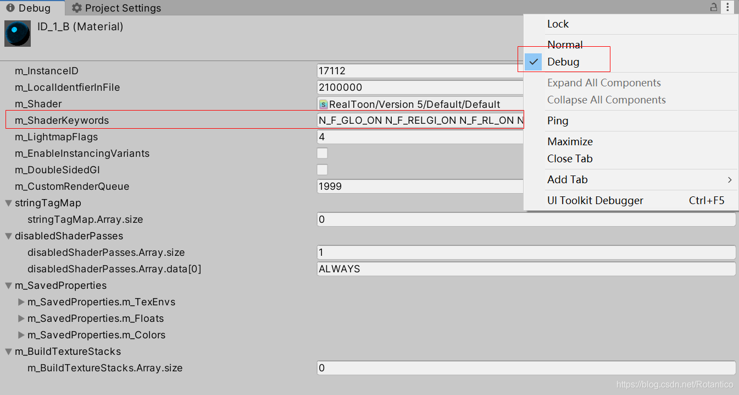Open the three-dot inspector options menu
739x395 pixels.
tap(728, 7)
